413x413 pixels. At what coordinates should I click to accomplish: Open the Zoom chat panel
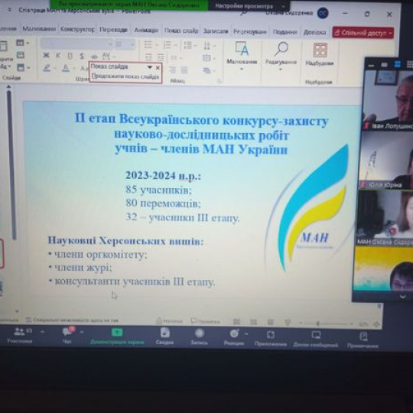pos(68,335)
